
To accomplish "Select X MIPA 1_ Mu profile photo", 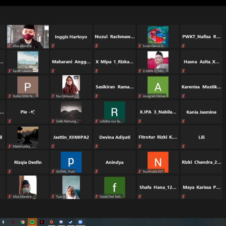I will (158, 62).
